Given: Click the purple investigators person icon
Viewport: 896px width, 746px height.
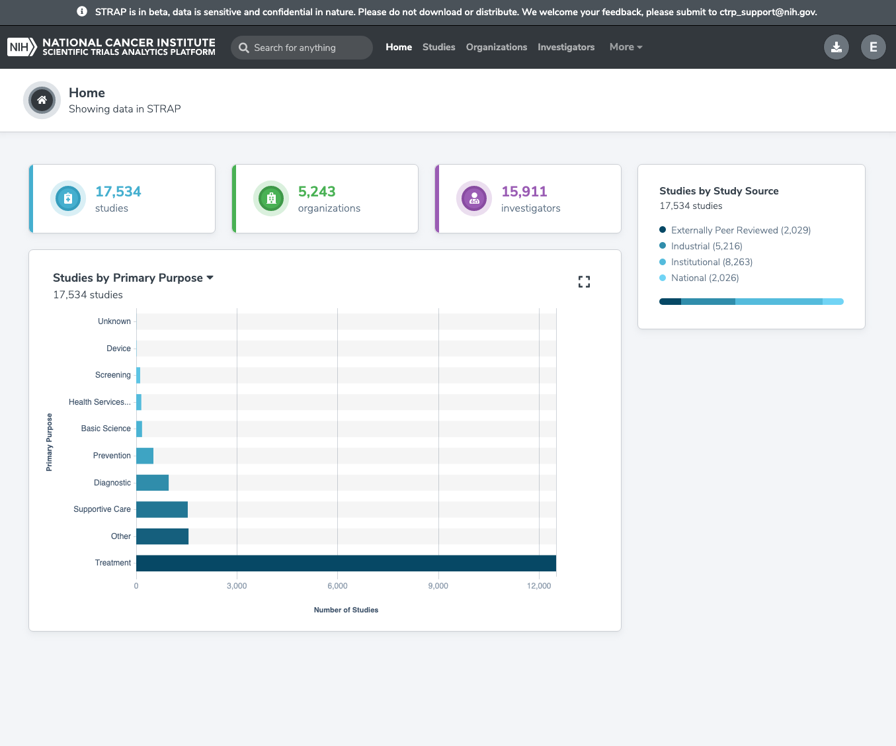Looking at the screenshot, I should click(x=474, y=198).
